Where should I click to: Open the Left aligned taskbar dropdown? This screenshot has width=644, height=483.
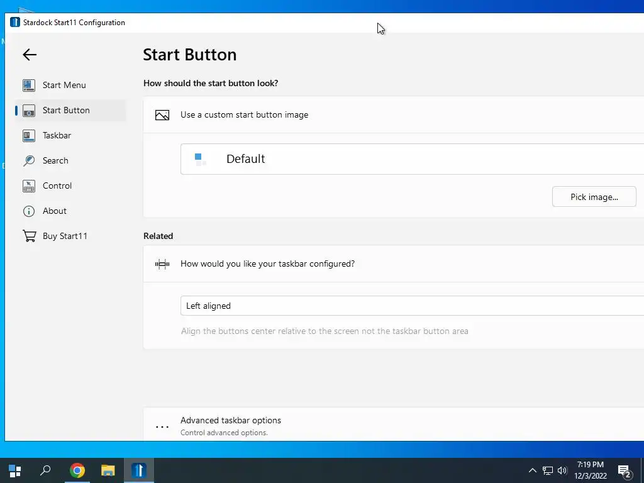[412, 306]
